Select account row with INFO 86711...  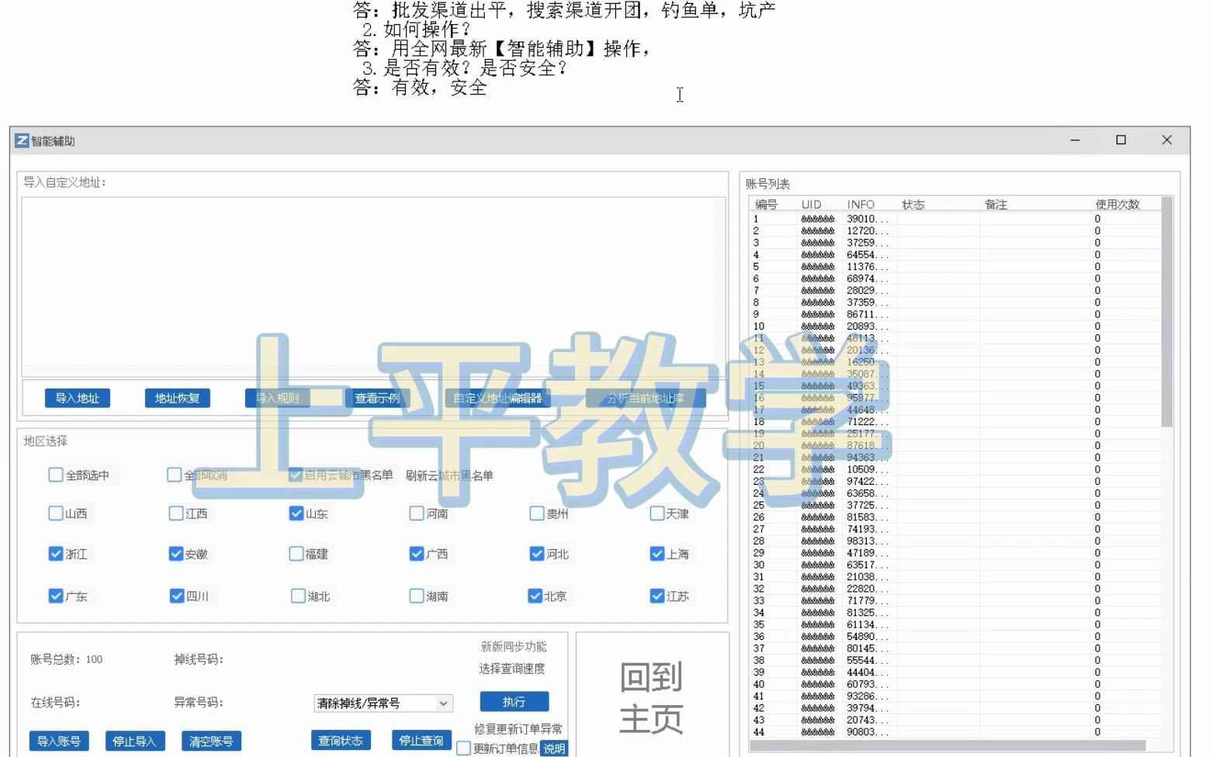(x=955, y=314)
